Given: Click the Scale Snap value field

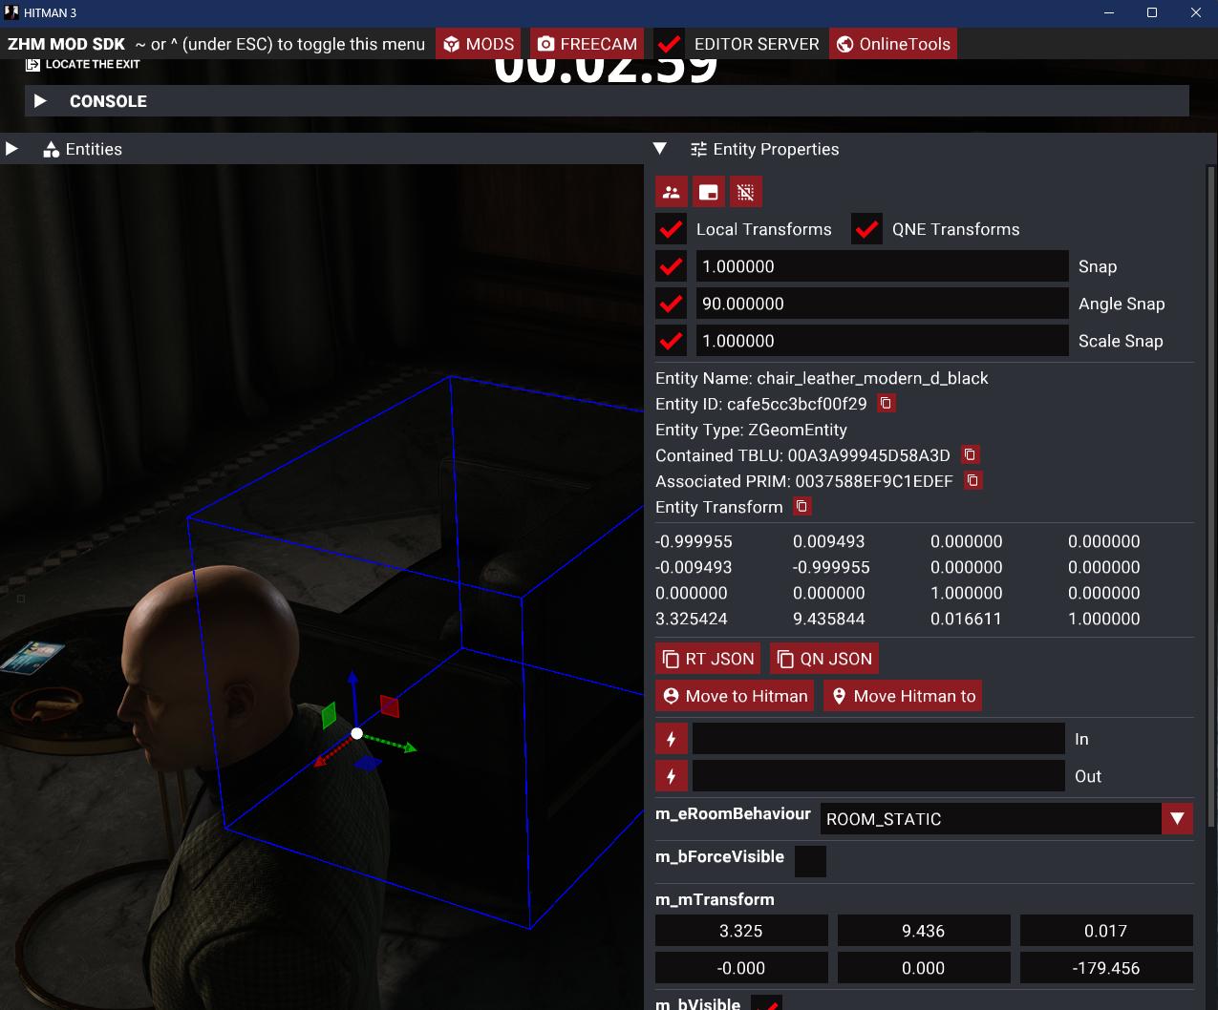Looking at the screenshot, I should click(x=882, y=341).
